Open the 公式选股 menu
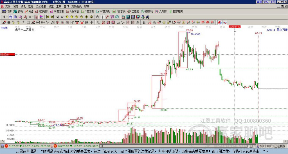Viewport: 288px width, 154px height. [x=41, y=6]
